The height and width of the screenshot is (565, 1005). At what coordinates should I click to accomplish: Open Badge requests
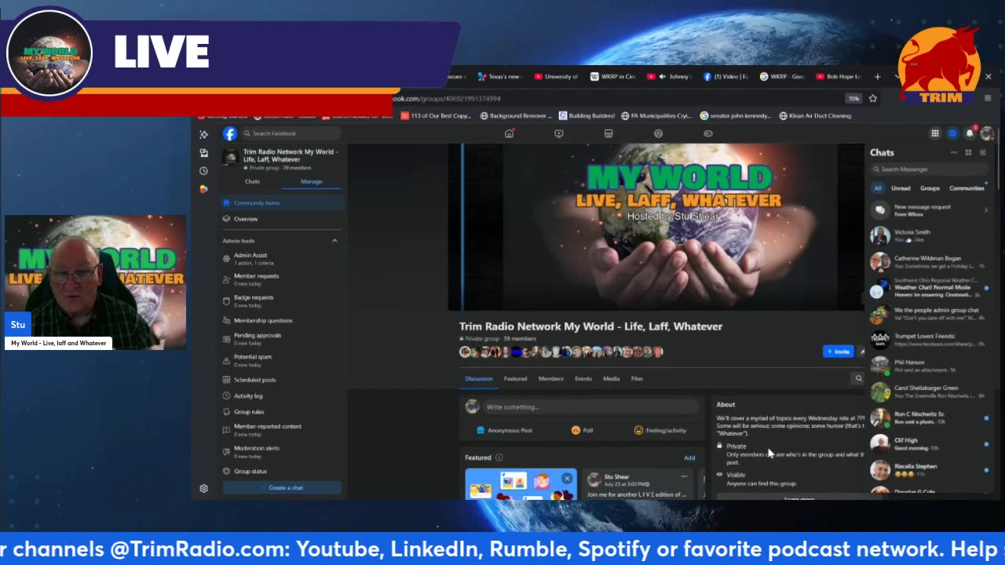point(282,301)
